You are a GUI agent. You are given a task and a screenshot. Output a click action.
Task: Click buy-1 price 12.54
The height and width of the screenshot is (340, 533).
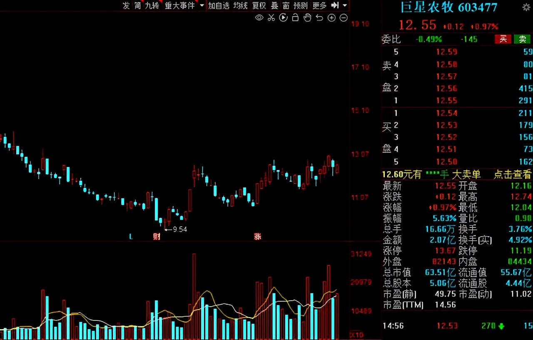pyautogui.click(x=446, y=113)
